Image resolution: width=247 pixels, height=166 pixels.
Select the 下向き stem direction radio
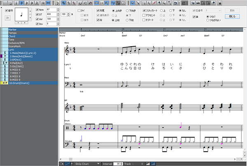pyautogui.click(x=127, y=11)
